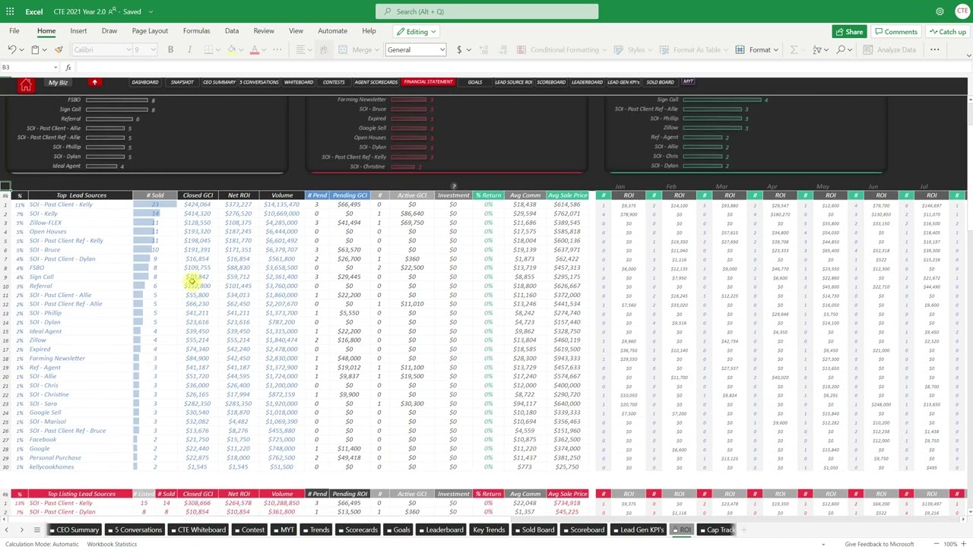Image resolution: width=973 pixels, height=547 pixels.
Task: Open the Borders button
Action: coord(208,50)
